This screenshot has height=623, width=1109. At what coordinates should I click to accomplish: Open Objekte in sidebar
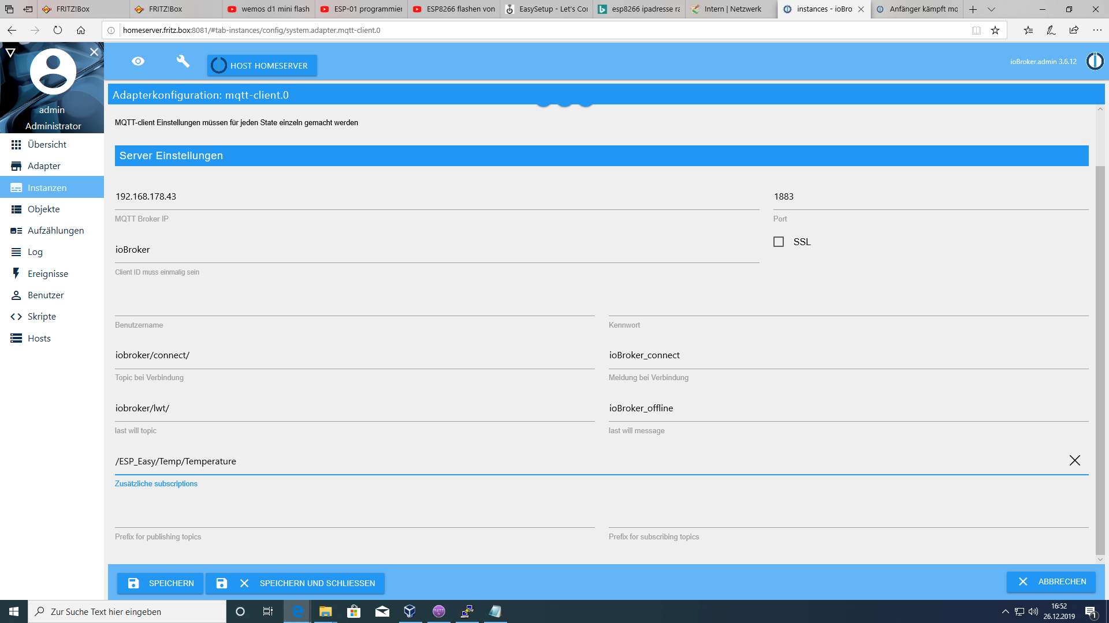click(44, 209)
